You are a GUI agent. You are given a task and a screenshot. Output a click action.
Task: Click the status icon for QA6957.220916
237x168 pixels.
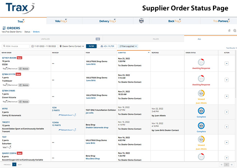[x=201, y=157]
